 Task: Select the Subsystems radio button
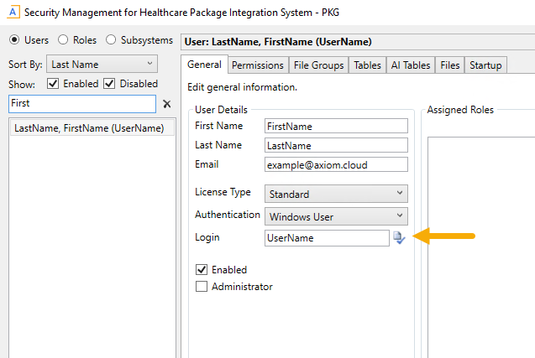(112, 40)
